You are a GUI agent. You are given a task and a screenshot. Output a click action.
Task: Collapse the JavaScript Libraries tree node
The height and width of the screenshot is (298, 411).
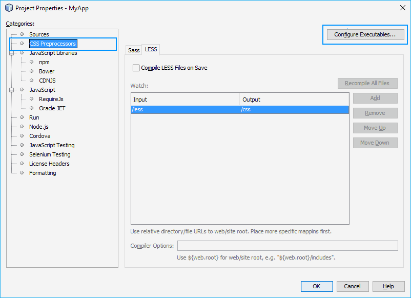(x=11, y=53)
